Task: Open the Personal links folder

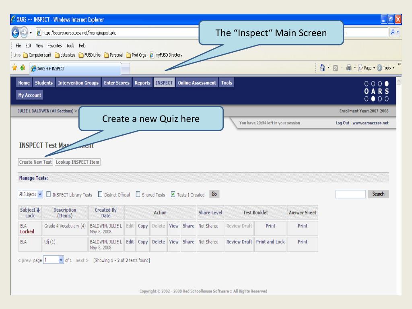Action: 113,55
